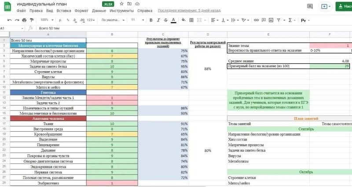Open the fill color bucket tool

point(183,20)
